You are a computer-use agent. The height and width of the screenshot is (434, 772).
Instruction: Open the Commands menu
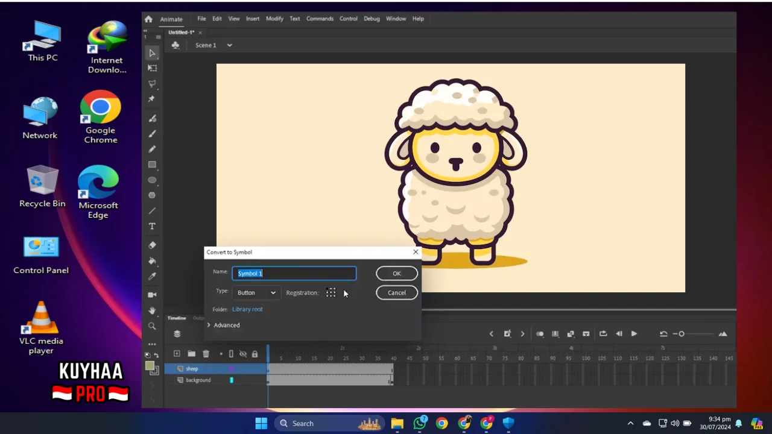(320, 19)
